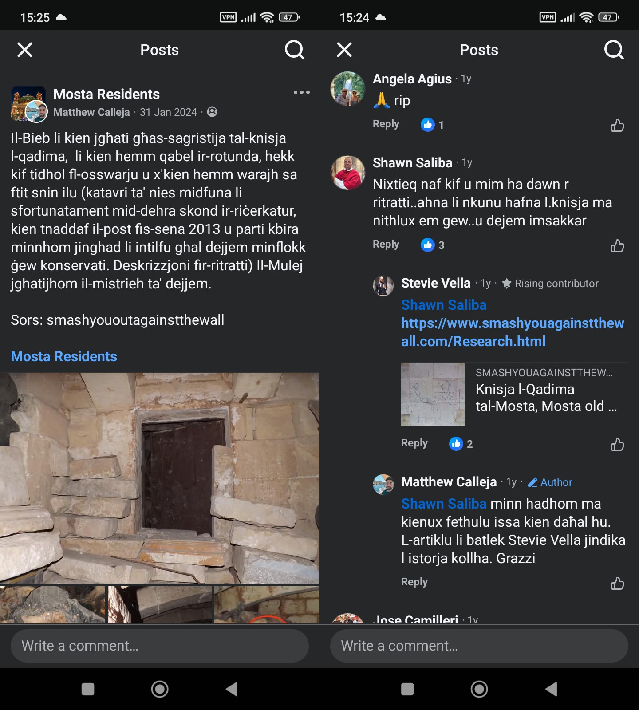Viewport: 639px width, 710px height.
Task: Open Mosta Residents group name in post header
Action: point(106,94)
